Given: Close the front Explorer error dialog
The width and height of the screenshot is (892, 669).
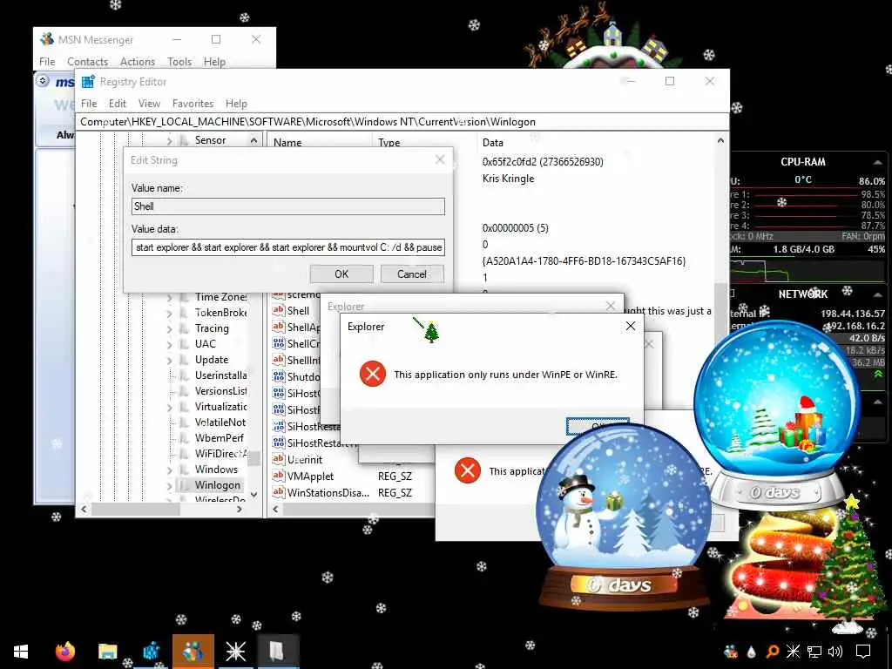Looking at the screenshot, I should pyautogui.click(x=631, y=326).
